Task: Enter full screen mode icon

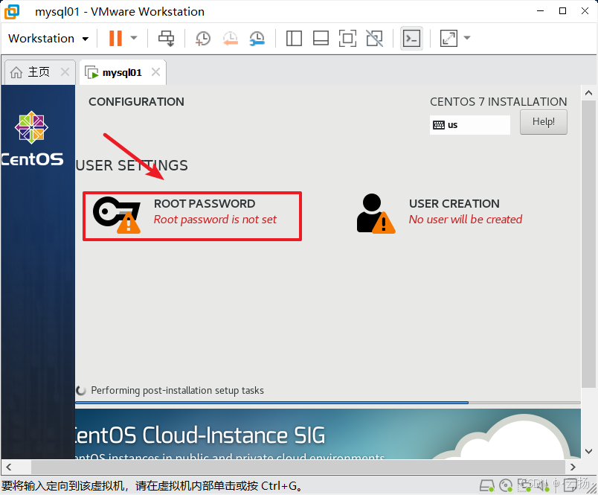Action: [347, 38]
